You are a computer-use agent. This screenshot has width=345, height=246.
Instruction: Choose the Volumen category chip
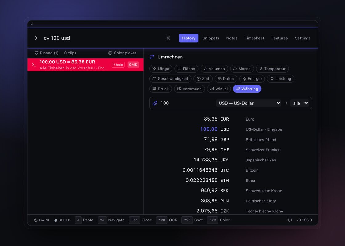click(x=214, y=69)
